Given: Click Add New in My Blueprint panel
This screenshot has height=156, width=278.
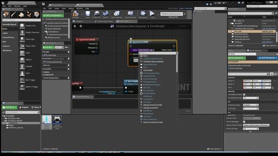Looking at the screenshot, I should (x=48, y=47).
